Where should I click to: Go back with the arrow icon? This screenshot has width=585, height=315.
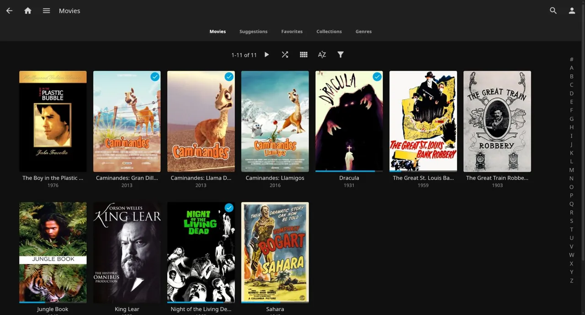(x=9, y=10)
